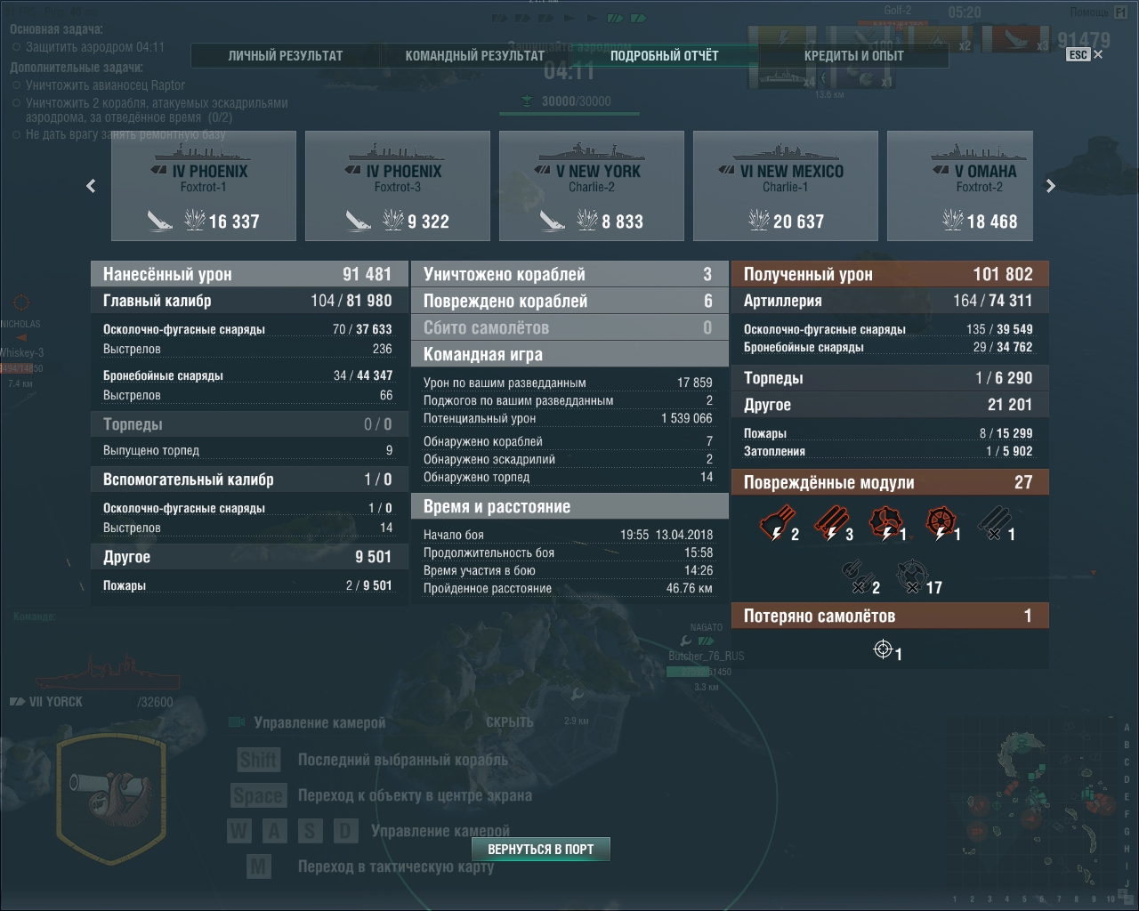Show next ships with right arrow
Image resolution: width=1139 pixels, height=911 pixels.
(1050, 186)
